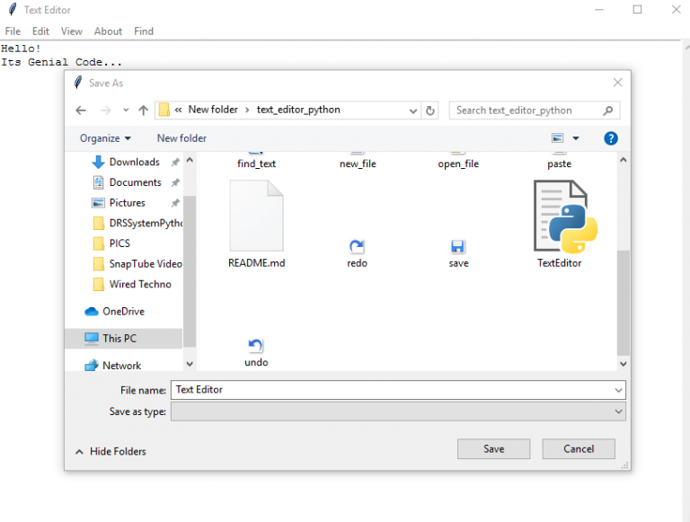690x522 pixels.
Task: Click the back navigation arrow
Action: click(x=81, y=111)
